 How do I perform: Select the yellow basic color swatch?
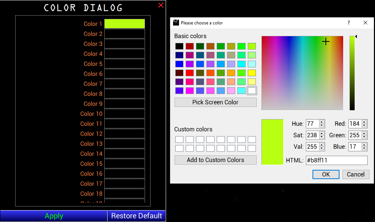pos(252,73)
